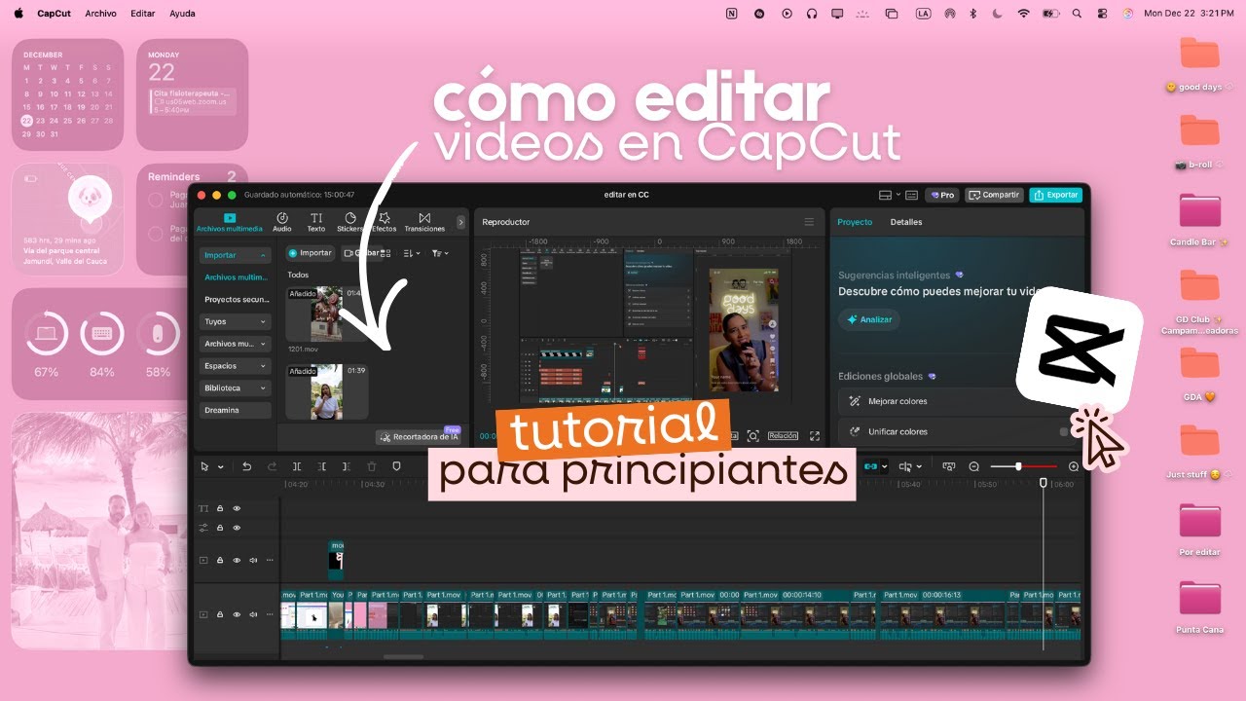Open Recortadora de IA tool
The image size is (1246, 701).
[x=420, y=437]
